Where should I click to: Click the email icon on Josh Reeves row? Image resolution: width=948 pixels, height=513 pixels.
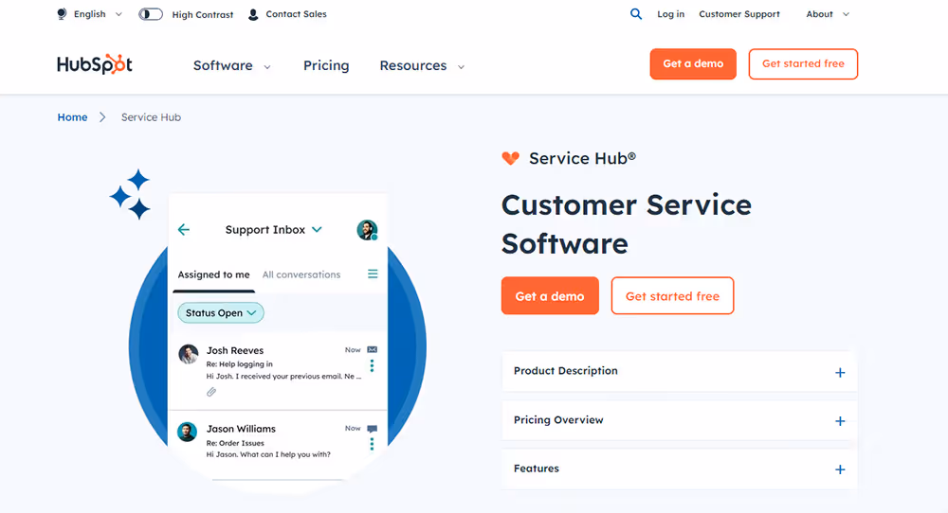coord(373,350)
